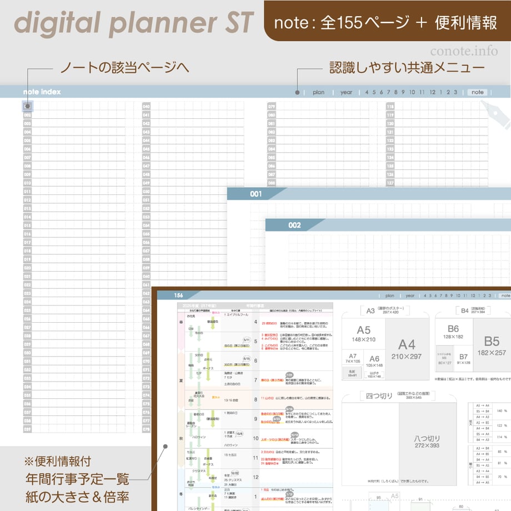Go to note page 002 from index
The image size is (511, 511).
click(27, 115)
